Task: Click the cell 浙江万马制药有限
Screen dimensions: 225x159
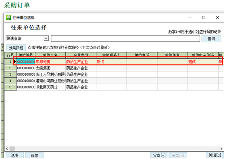Action: click(x=50, y=74)
